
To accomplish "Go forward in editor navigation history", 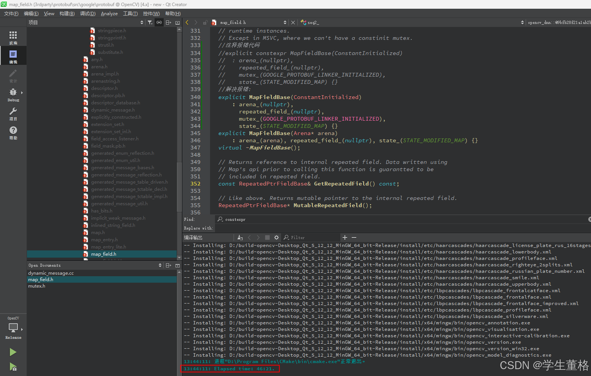I will tap(196, 22).
